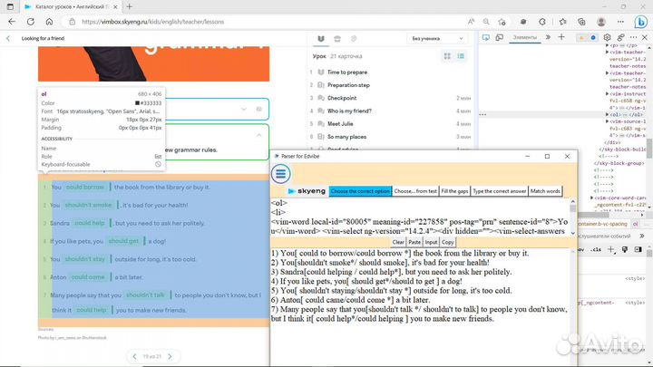Go back from Looking for a friend lesson
This screenshot has width=653, height=367.
8,38
